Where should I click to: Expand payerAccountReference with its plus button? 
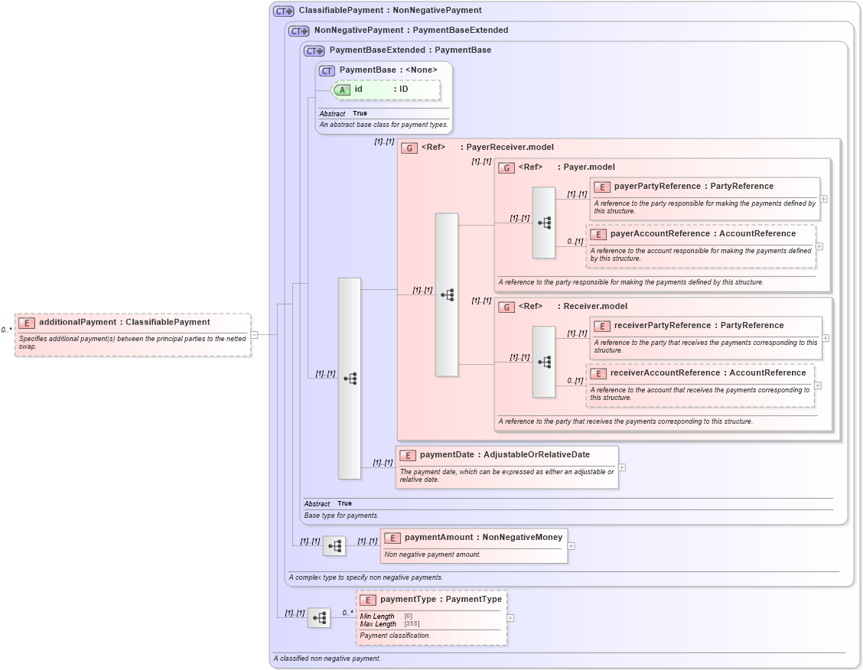818,246
